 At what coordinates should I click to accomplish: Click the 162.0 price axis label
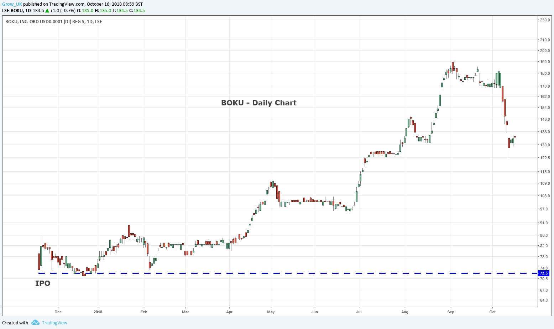pyautogui.click(x=545, y=96)
